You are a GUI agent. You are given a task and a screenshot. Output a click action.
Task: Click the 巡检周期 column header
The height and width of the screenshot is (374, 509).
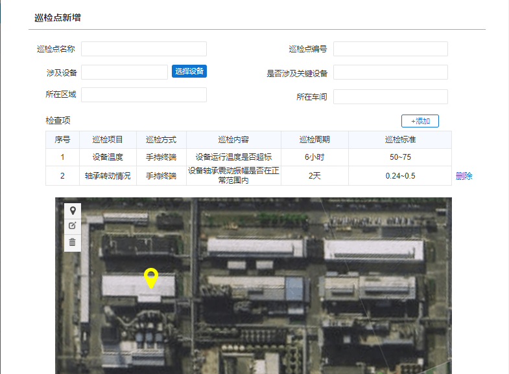pos(314,140)
